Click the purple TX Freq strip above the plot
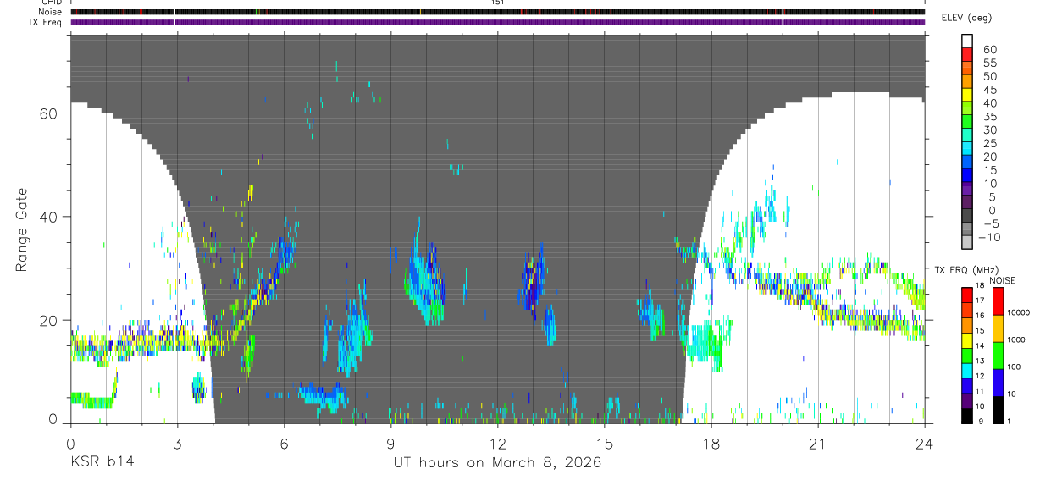 pyautogui.click(x=497, y=22)
